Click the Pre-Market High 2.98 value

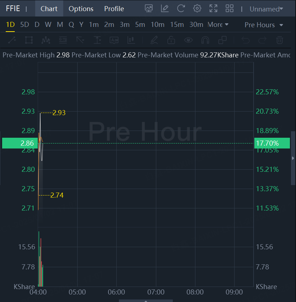[x=63, y=55]
